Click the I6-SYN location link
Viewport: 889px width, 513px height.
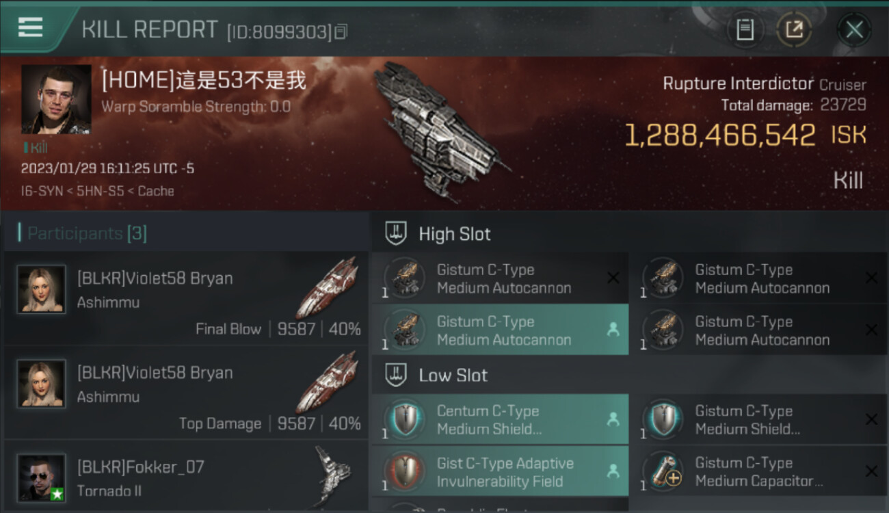[x=42, y=192]
